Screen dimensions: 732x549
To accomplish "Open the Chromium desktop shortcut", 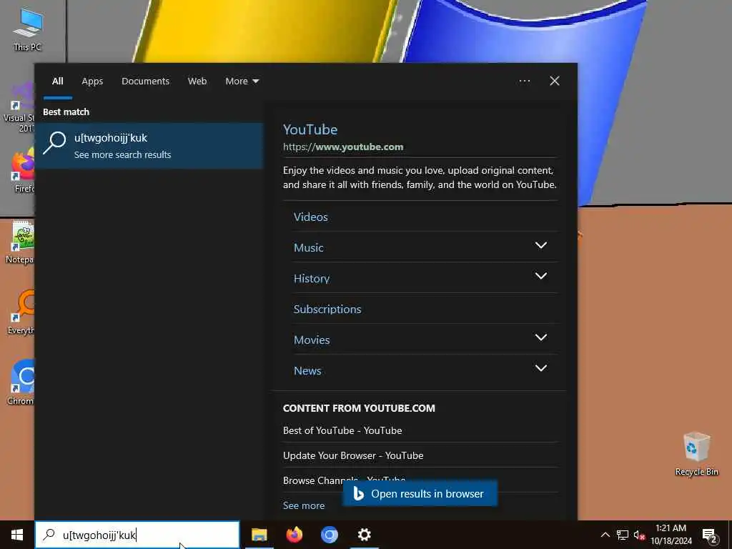I will (x=21, y=382).
